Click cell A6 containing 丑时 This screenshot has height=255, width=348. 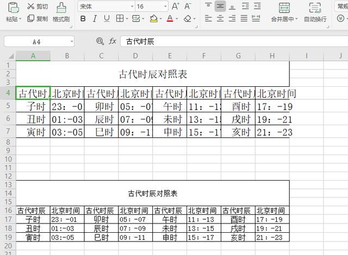point(33,119)
